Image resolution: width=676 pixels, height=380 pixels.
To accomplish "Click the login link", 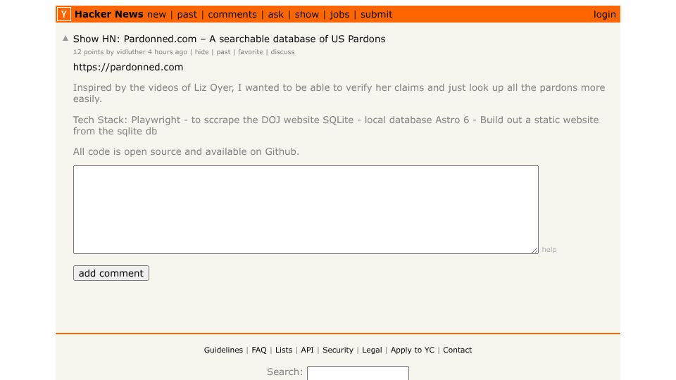I will 604,15.
